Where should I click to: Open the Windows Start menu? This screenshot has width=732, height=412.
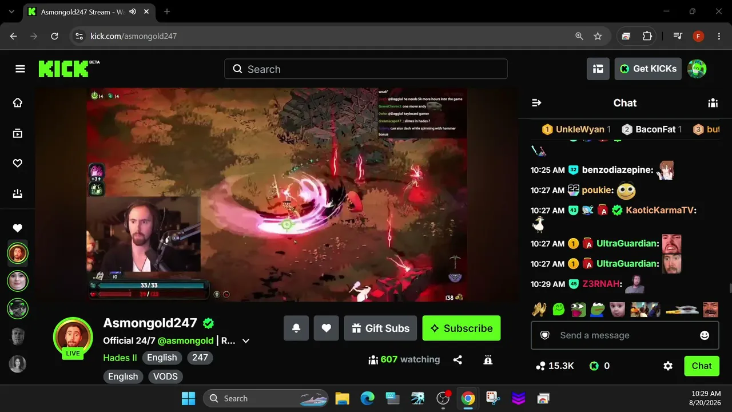(188, 398)
